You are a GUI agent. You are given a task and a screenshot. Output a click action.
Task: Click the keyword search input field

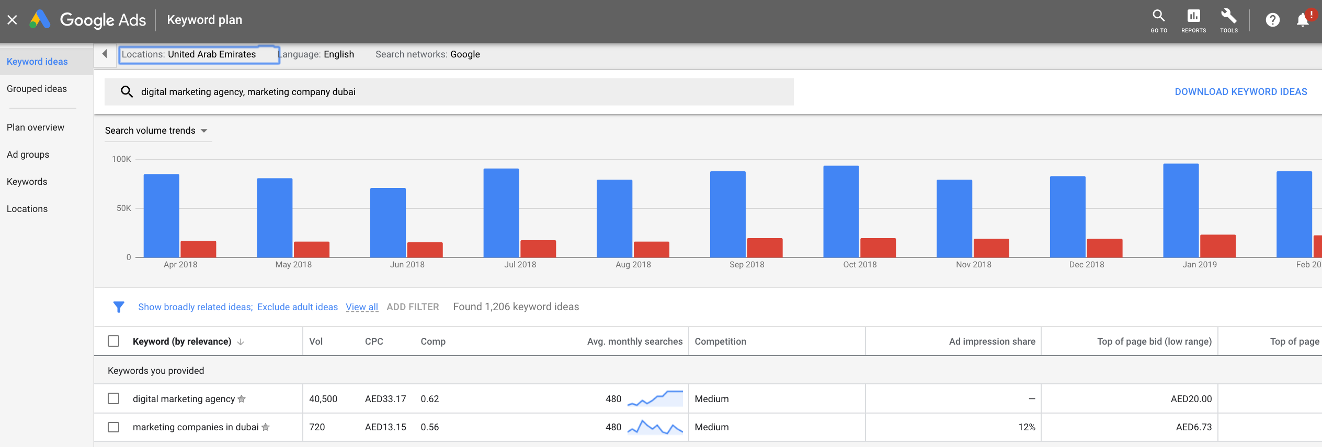[x=449, y=92]
